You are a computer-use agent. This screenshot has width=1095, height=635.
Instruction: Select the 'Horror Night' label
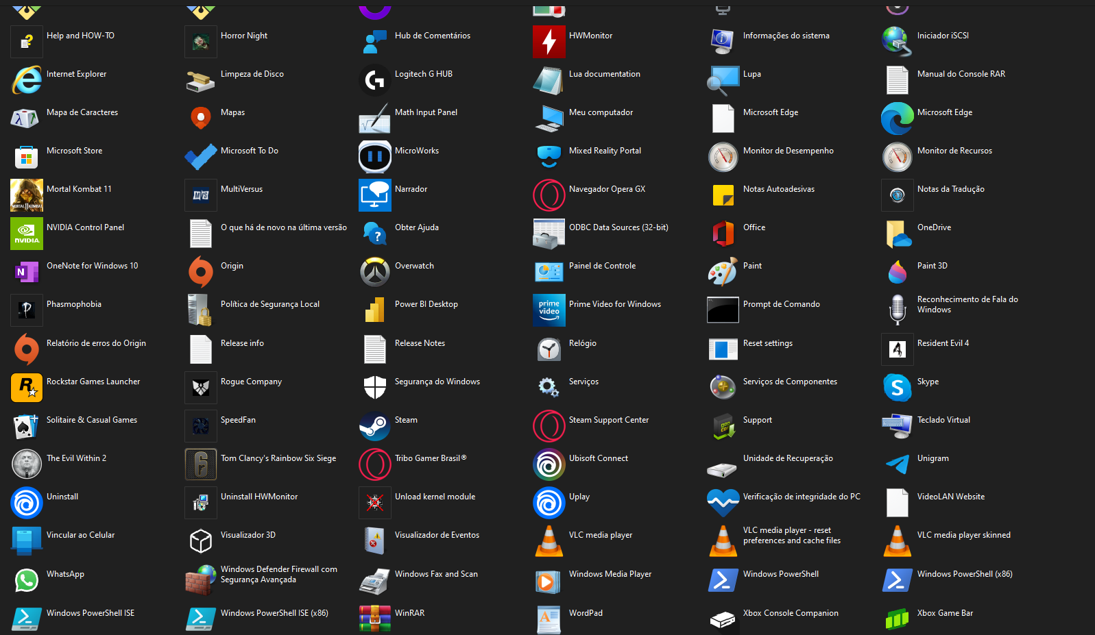point(244,36)
